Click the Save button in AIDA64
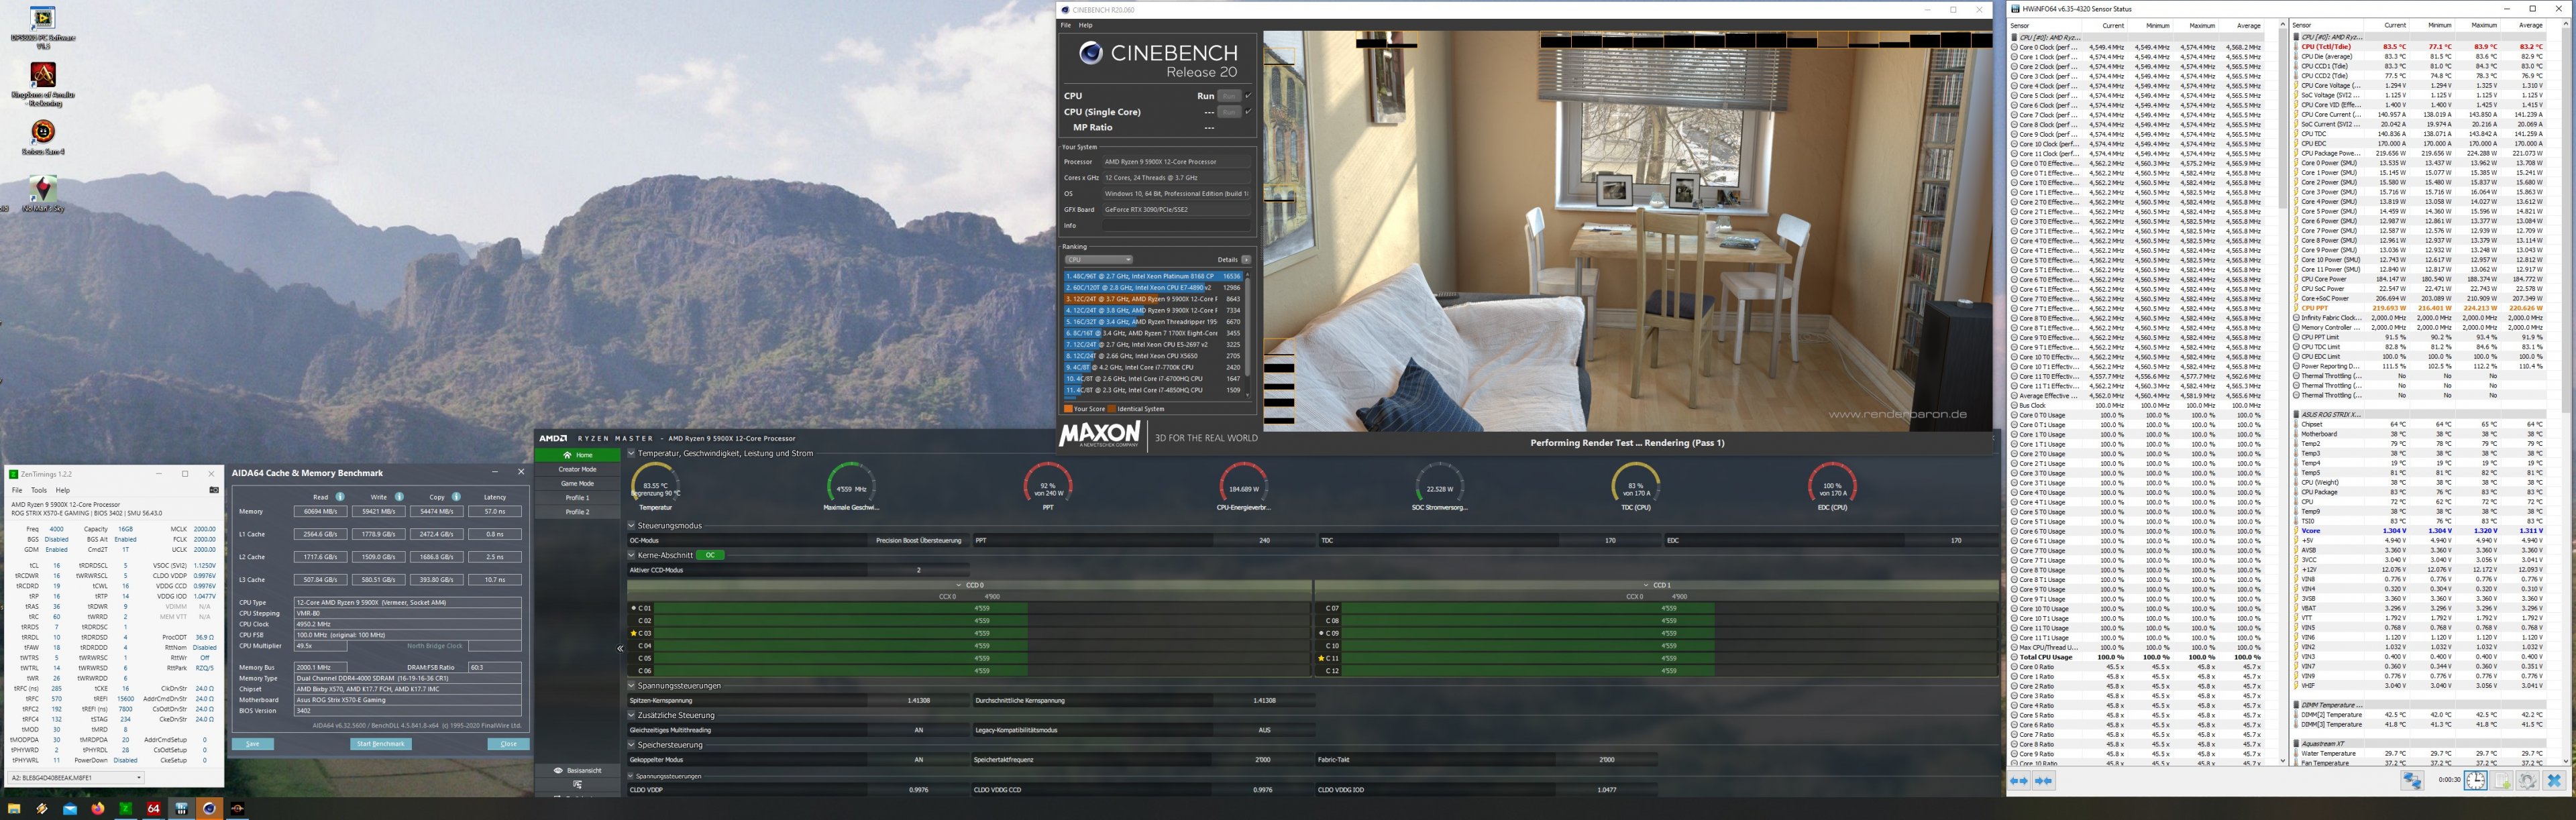 click(x=252, y=744)
